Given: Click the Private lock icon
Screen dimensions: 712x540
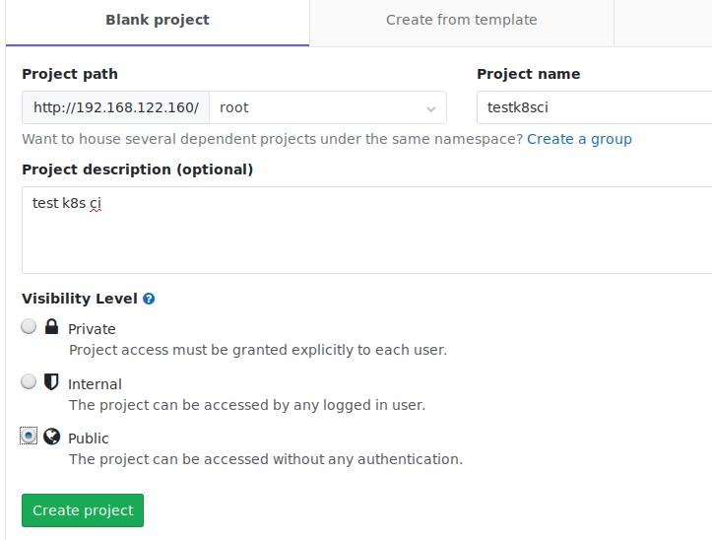Looking at the screenshot, I should point(52,327).
